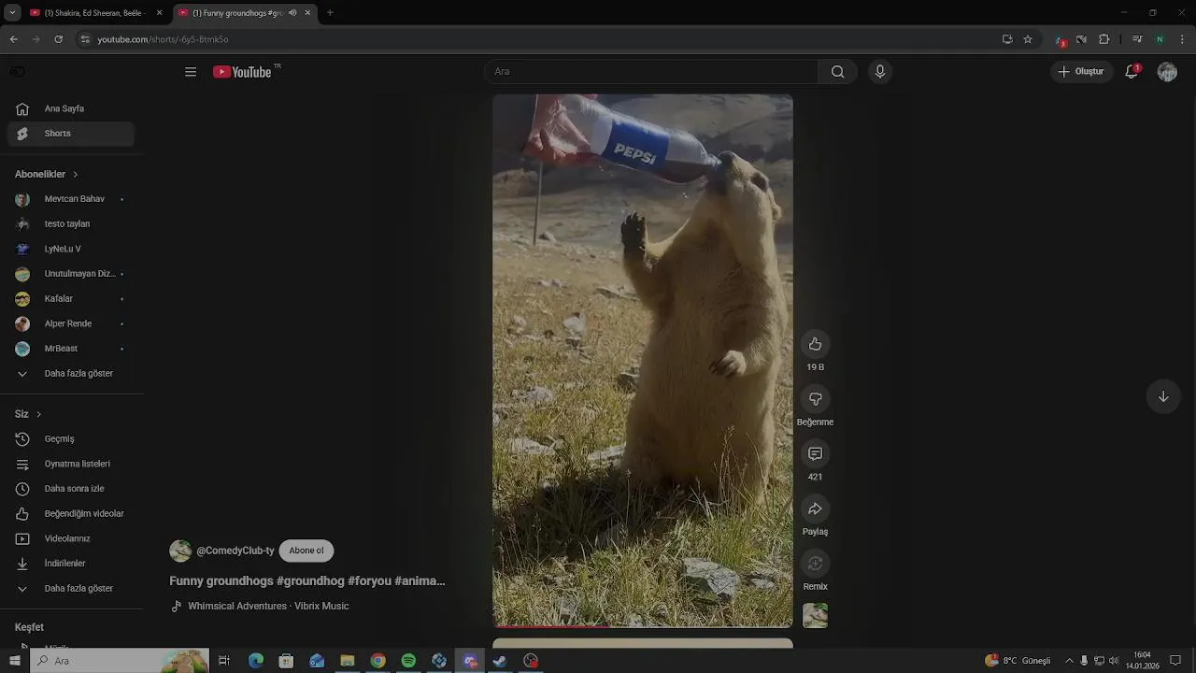Open Steam from the taskbar
The height and width of the screenshot is (673, 1196).
click(x=500, y=661)
